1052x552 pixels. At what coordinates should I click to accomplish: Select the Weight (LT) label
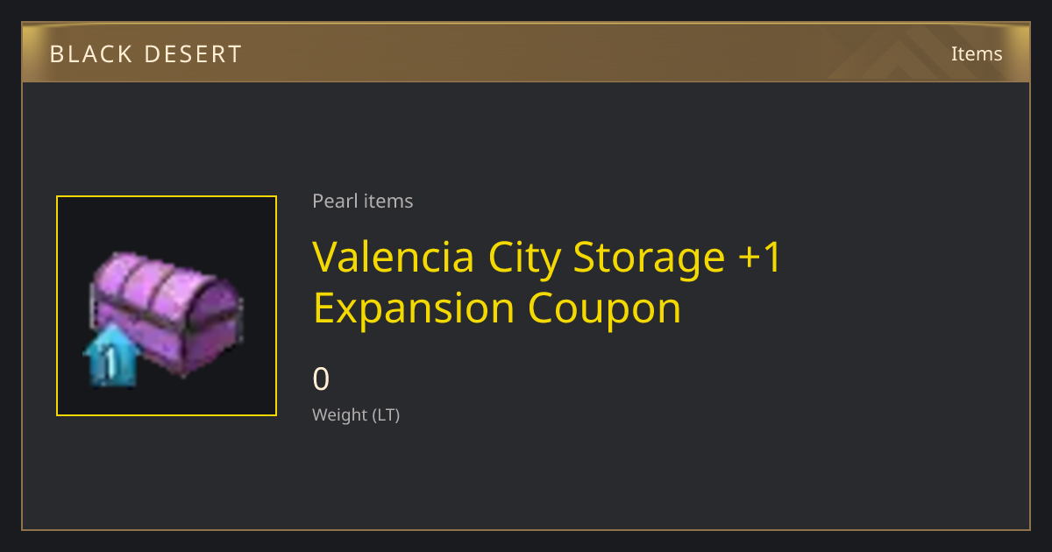356,415
